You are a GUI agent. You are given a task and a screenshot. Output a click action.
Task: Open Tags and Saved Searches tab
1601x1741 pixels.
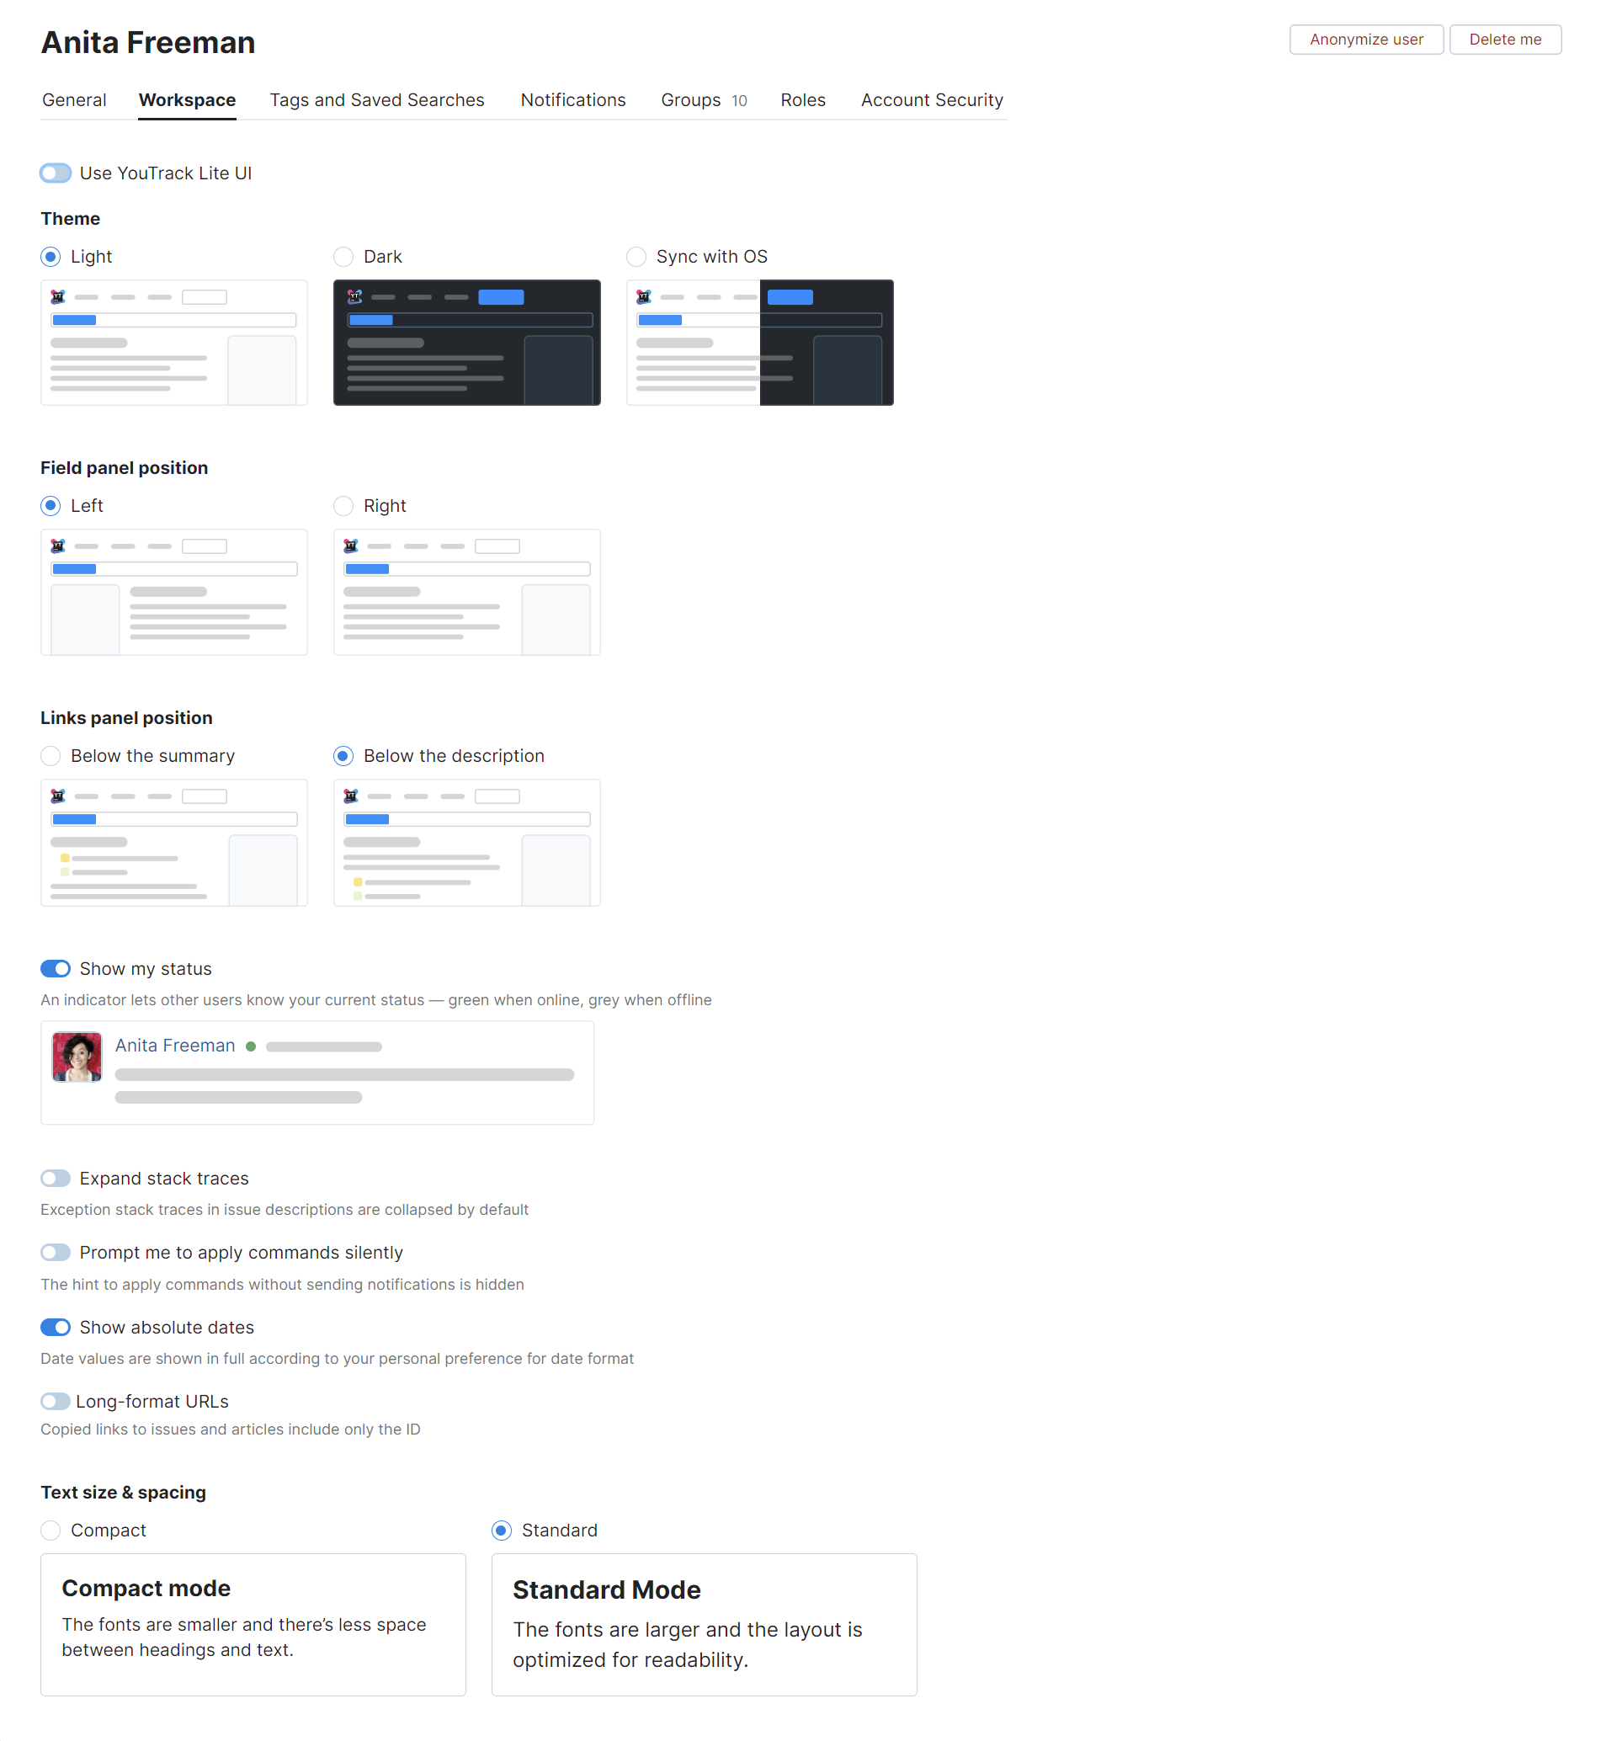[377, 99]
